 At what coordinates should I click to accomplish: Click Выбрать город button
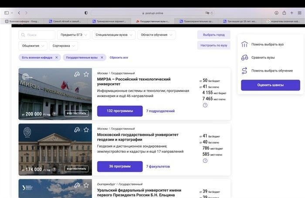(x=214, y=35)
